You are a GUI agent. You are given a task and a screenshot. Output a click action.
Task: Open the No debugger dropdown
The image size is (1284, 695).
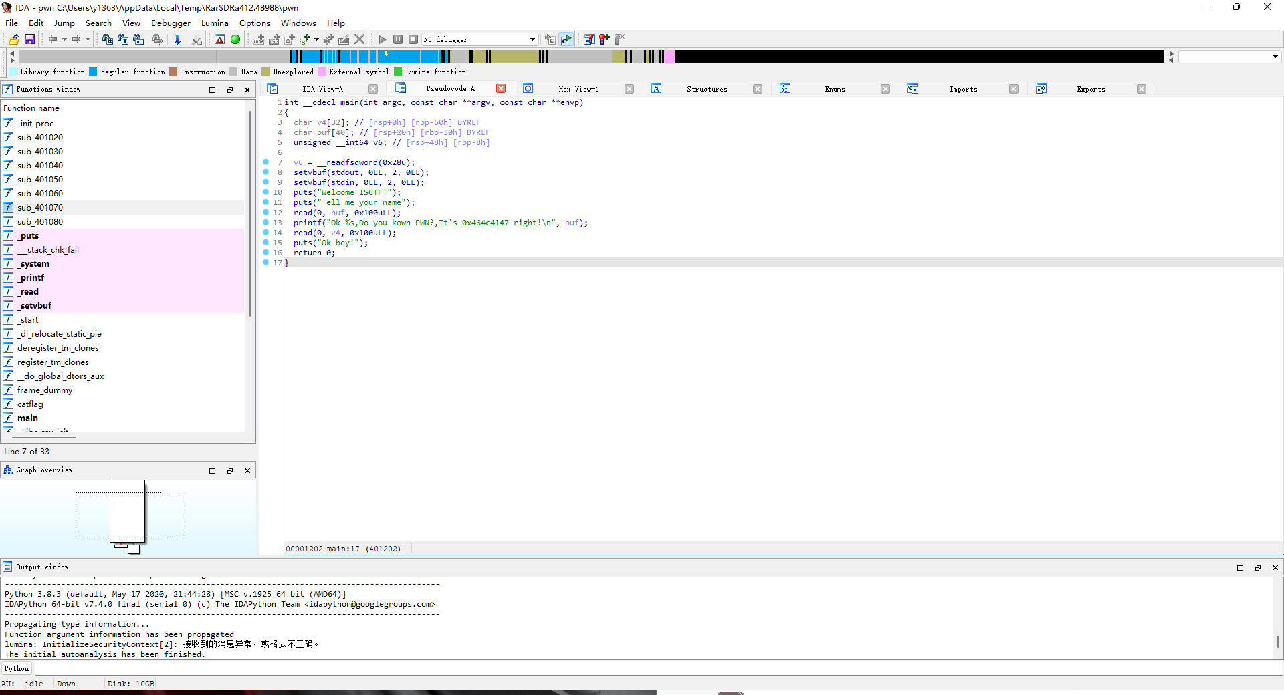tap(479, 39)
